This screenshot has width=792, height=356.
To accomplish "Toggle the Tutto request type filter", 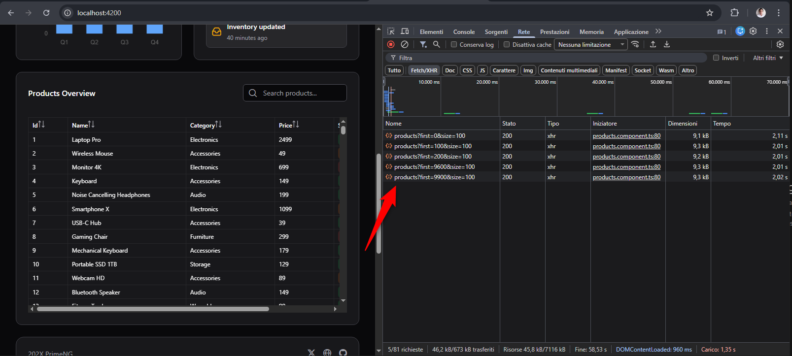I will 394,70.
